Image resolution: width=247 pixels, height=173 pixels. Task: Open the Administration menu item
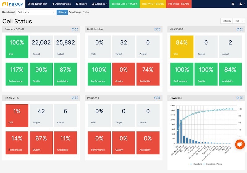tap(62, 4)
